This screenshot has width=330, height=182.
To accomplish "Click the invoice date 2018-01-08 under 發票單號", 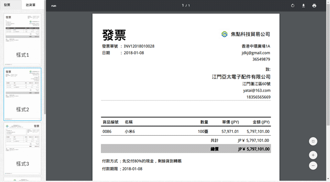I will pyautogui.click(x=134, y=53).
